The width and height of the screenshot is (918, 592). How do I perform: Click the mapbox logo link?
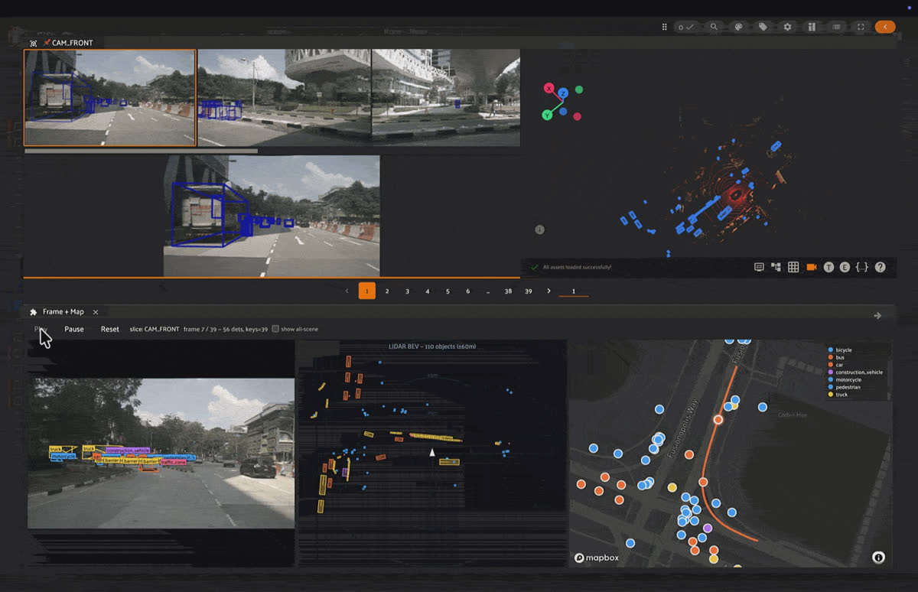[x=597, y=558]
